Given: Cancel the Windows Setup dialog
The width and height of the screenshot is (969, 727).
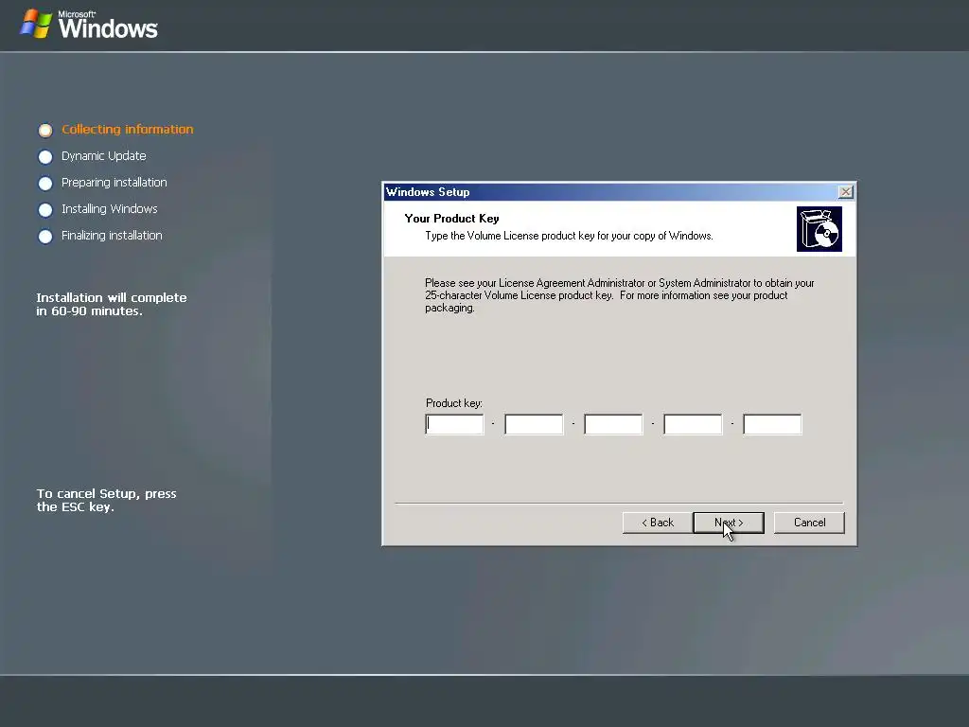Looking at the screenshot, I should pyautogui.click(x=809, y=523).
